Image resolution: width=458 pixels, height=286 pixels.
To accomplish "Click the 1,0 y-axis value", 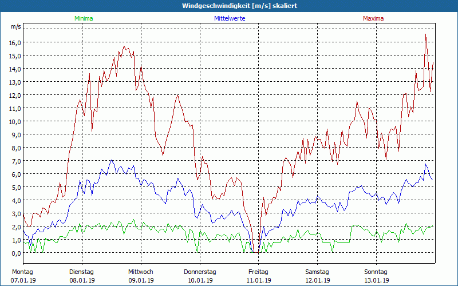I will click(x=17, y=240).
